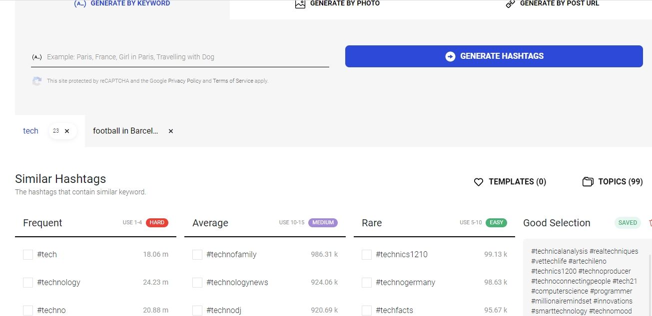Screen dimensions: 652x316
Task: Tick the #technofamily checkbox
Action: 197,255
